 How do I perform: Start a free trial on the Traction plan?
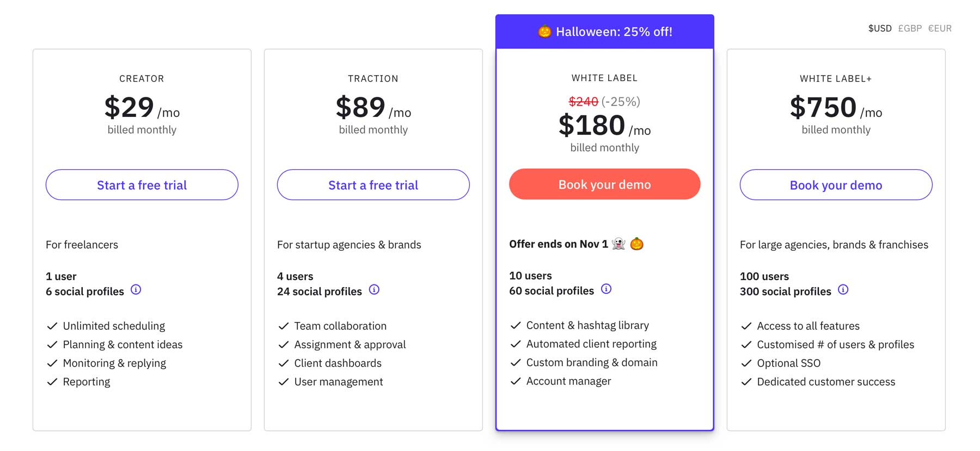click(373, 185)
